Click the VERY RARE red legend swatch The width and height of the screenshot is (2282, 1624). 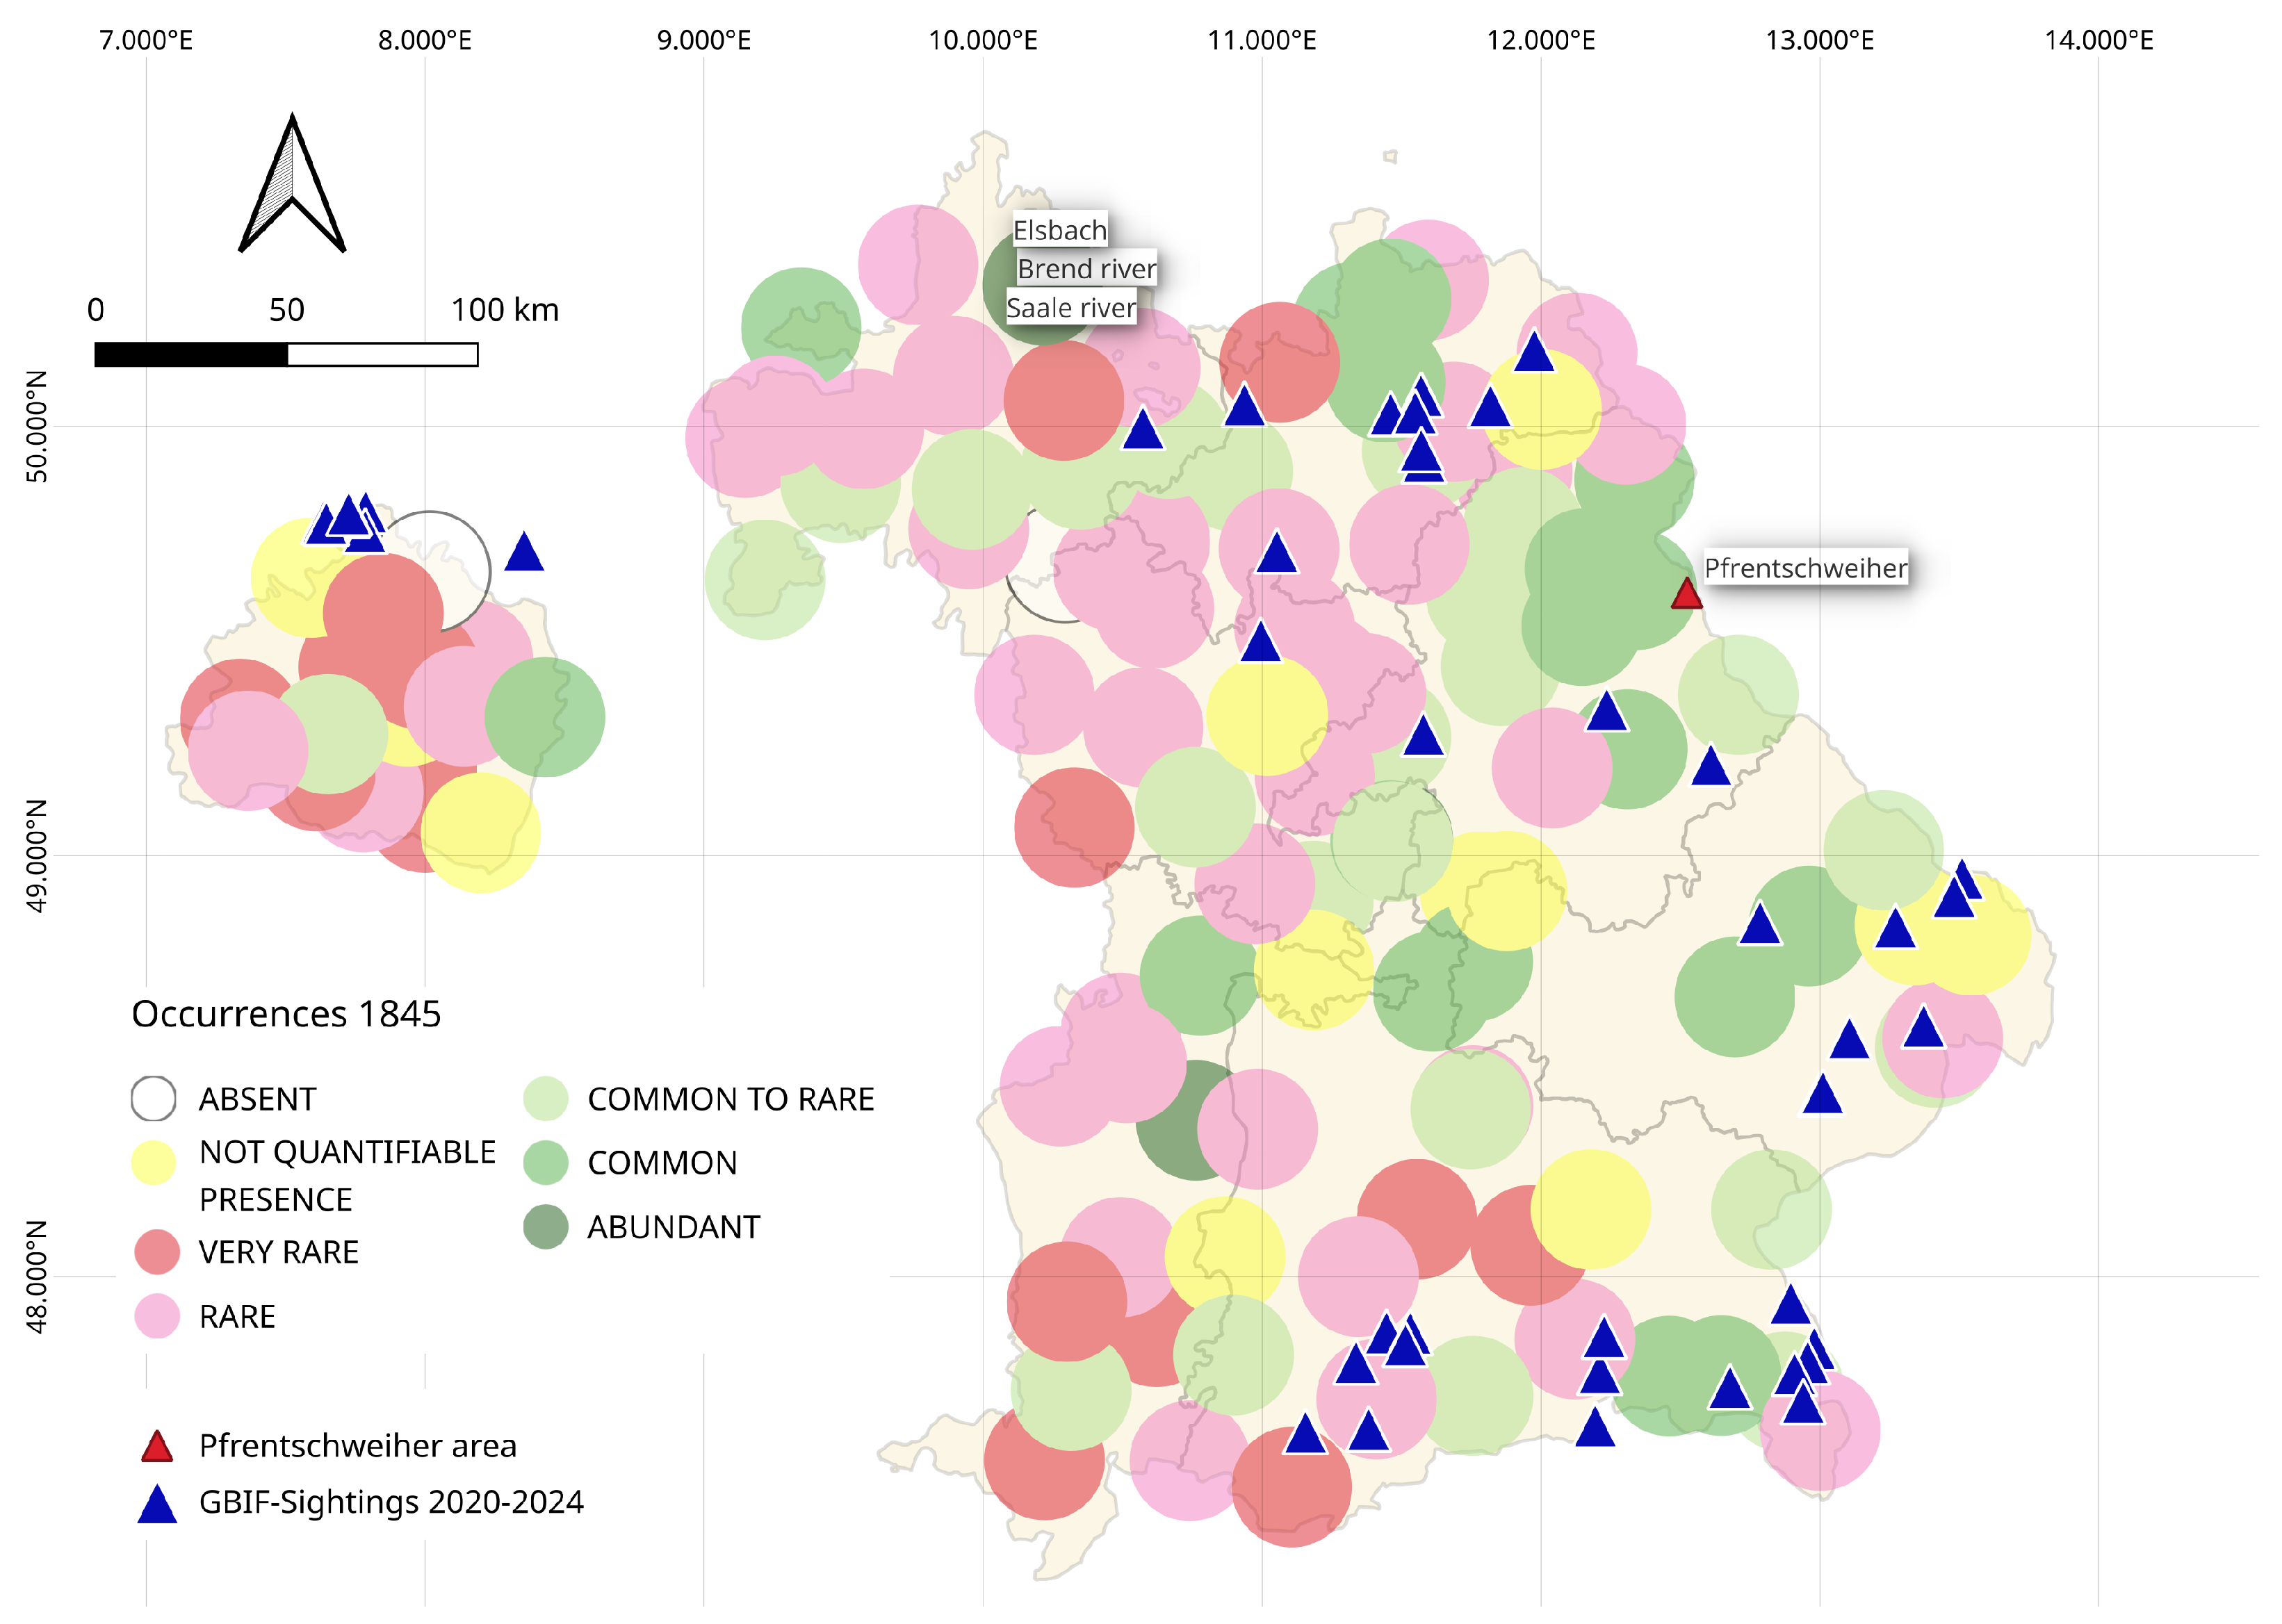pos(157,1252)
